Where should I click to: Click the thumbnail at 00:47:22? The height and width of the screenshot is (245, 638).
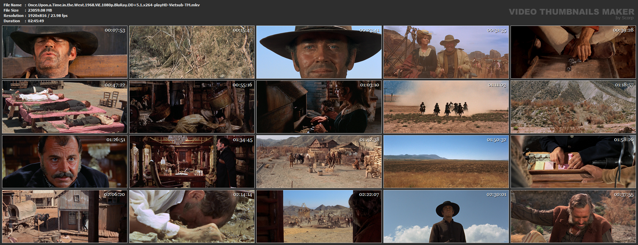point(65,107)
